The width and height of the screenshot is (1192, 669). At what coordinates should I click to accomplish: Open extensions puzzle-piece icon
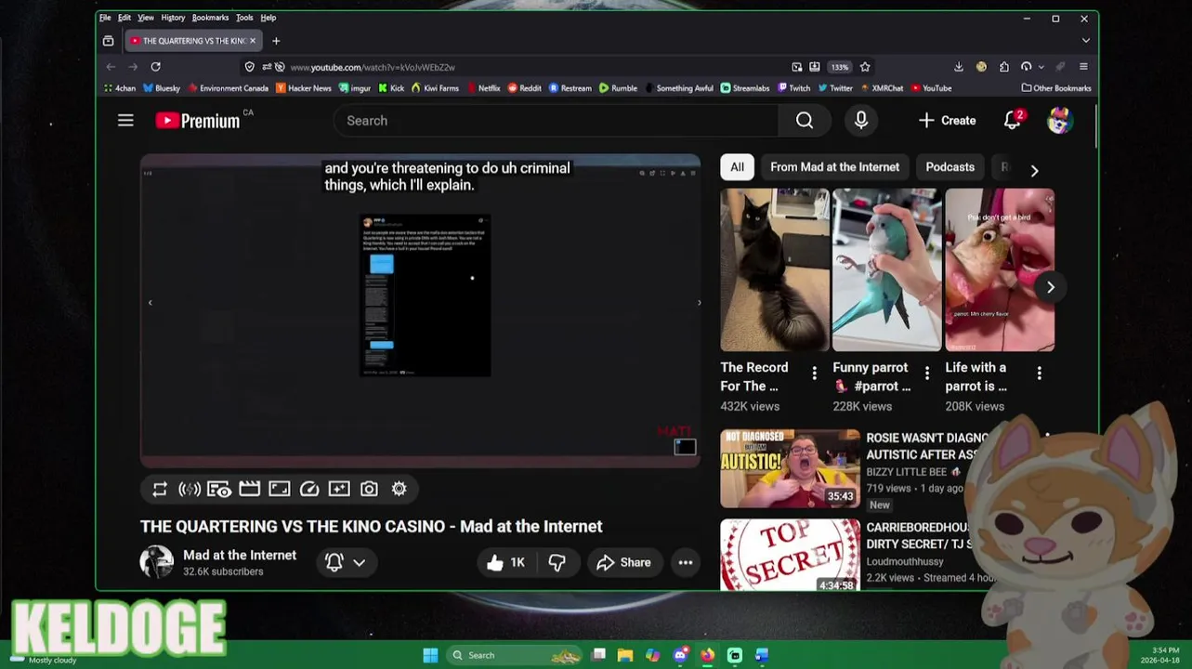pos(1004,67)
